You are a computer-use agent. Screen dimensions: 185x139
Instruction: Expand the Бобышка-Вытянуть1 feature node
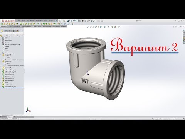click(1, 70)
